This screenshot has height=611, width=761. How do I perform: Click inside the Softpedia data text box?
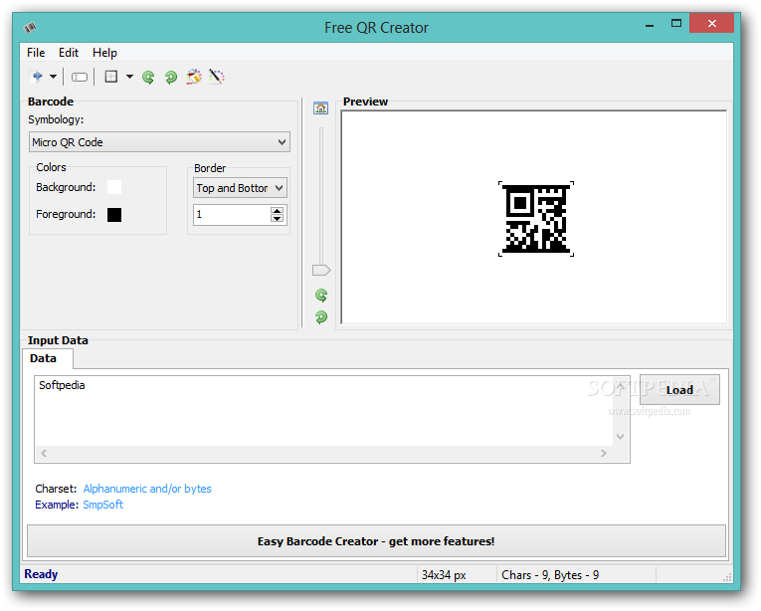tap(323, 411)
